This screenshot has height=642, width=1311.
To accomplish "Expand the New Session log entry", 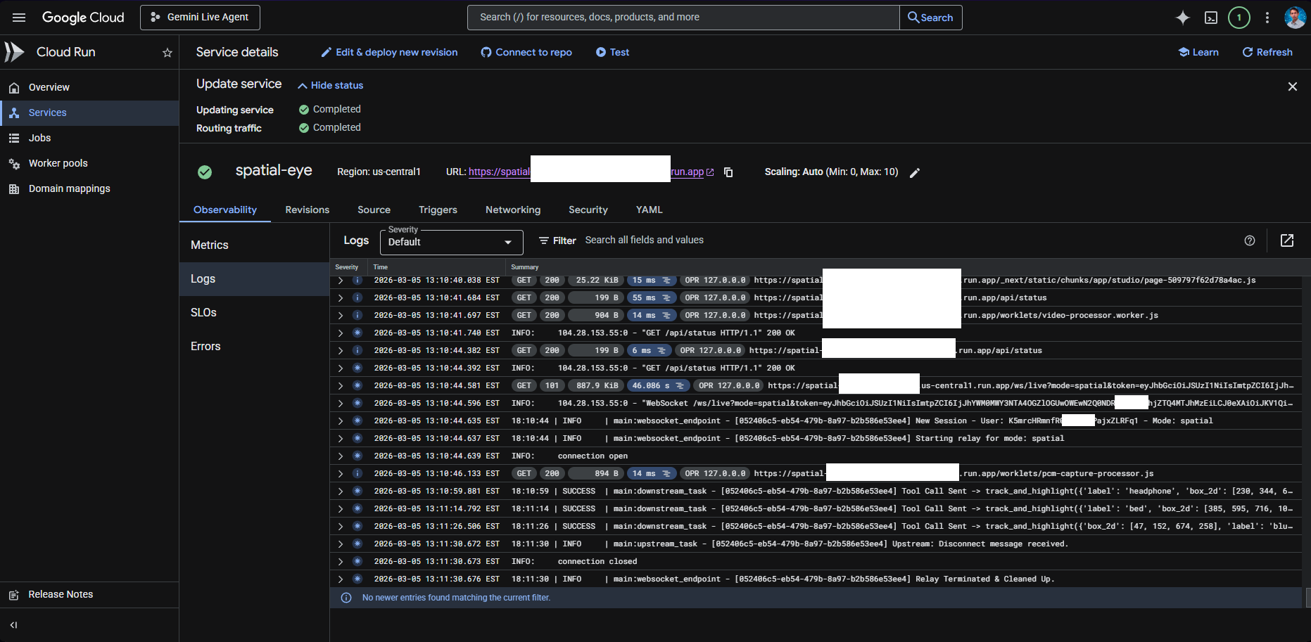I will pyautogui.click(x=341, y=421).
